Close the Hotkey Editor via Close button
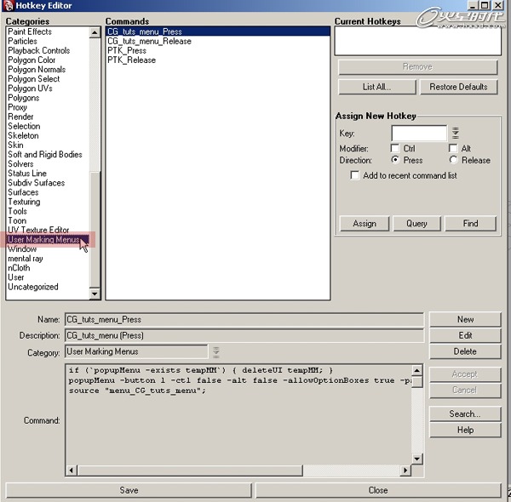 point(378,490)
